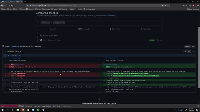Open the RelovedLib bookmark
This screenshot has height=112, width=200.
(30, 9)
